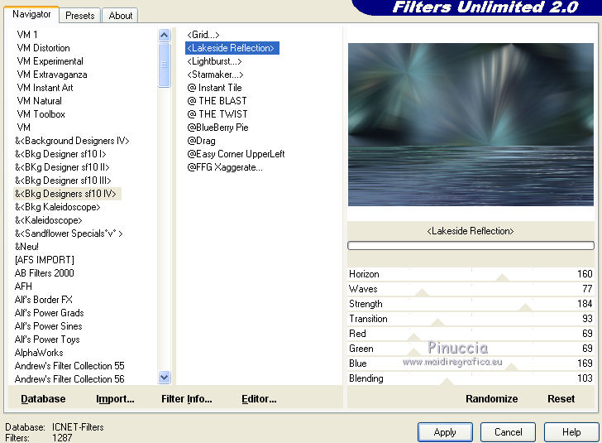This screenshot has height=443, width=602.
Task: Select the <Lakeside Reflection> filter
Action: [232, 48]
